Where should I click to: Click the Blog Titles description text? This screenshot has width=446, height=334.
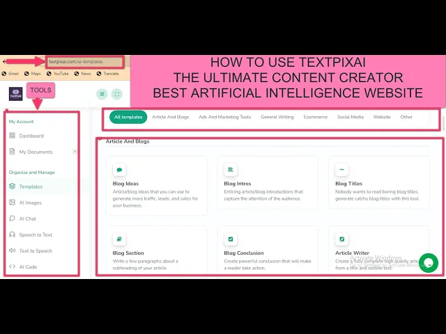377,195
